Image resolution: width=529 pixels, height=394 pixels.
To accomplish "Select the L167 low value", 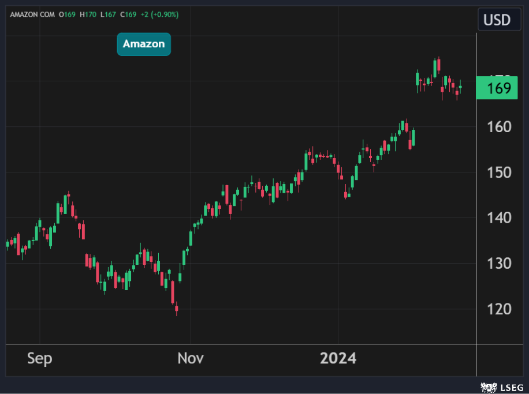I will [109, 14].
